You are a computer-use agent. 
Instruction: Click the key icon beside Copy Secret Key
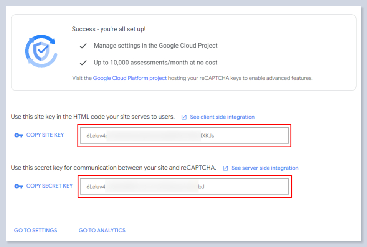[x=18, y=186]
